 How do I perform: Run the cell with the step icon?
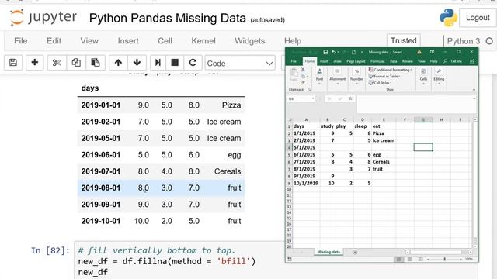(x=158, y=63)
